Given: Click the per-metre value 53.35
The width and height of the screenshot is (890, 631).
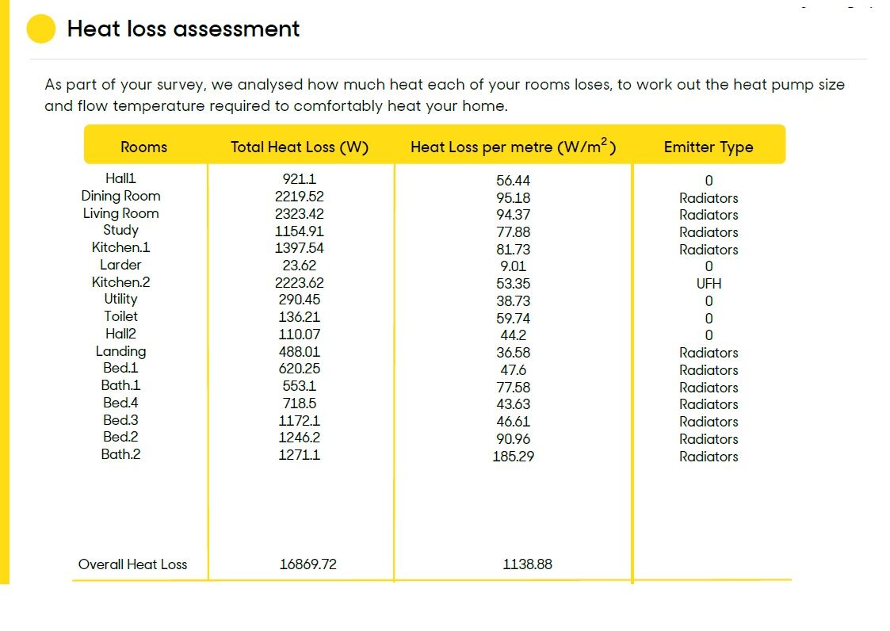Looking at the screenshot, I should 513,284.
